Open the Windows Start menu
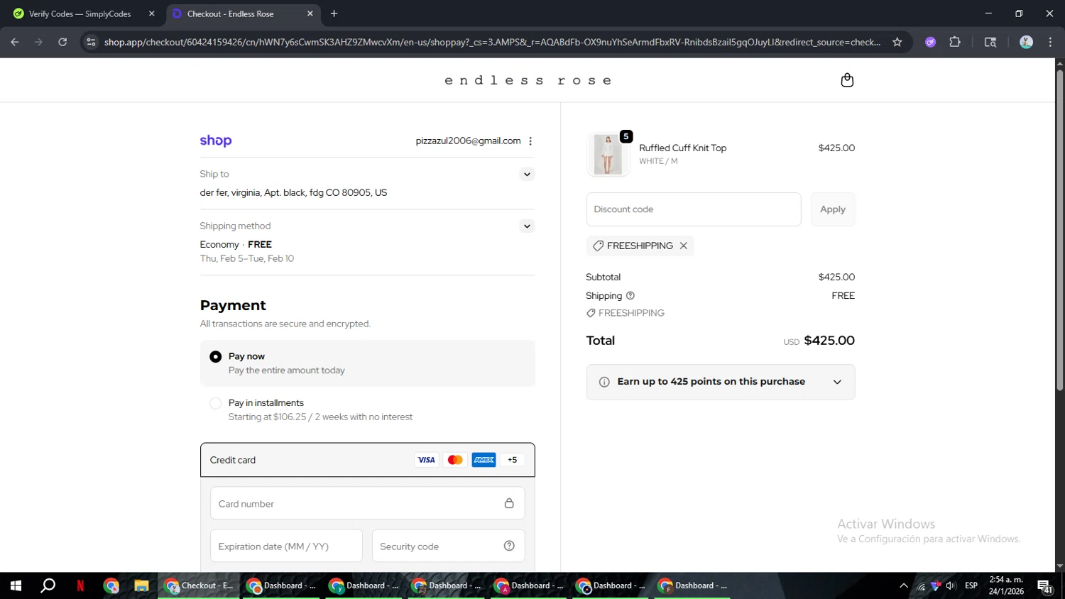The image size is (1065, 599). pos(16,586)
